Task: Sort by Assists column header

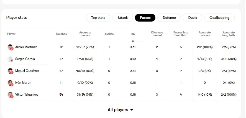Action: [x=109, y=34]
